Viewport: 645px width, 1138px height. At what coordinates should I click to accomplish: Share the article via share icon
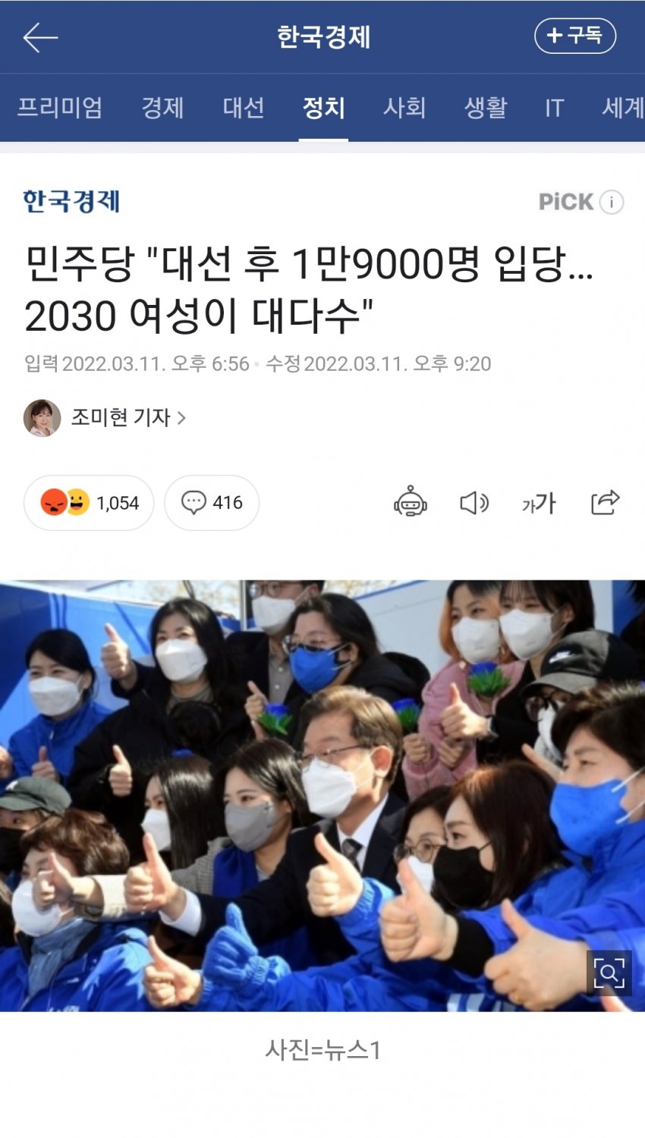pos(605,502)
